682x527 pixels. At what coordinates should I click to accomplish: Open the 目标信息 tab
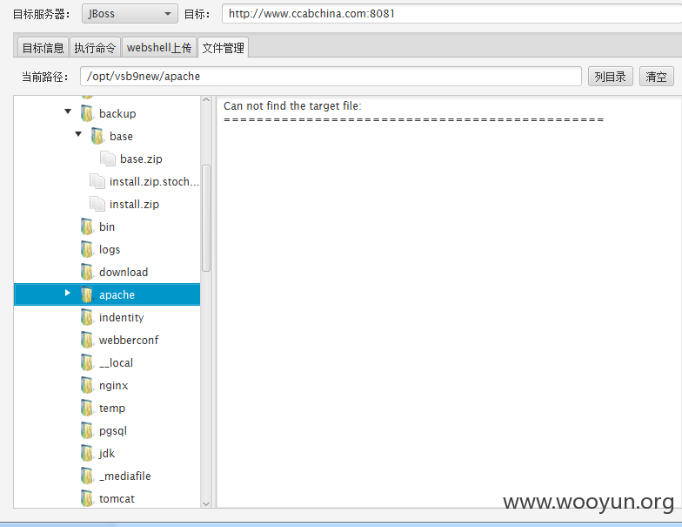tap(43, 47)
